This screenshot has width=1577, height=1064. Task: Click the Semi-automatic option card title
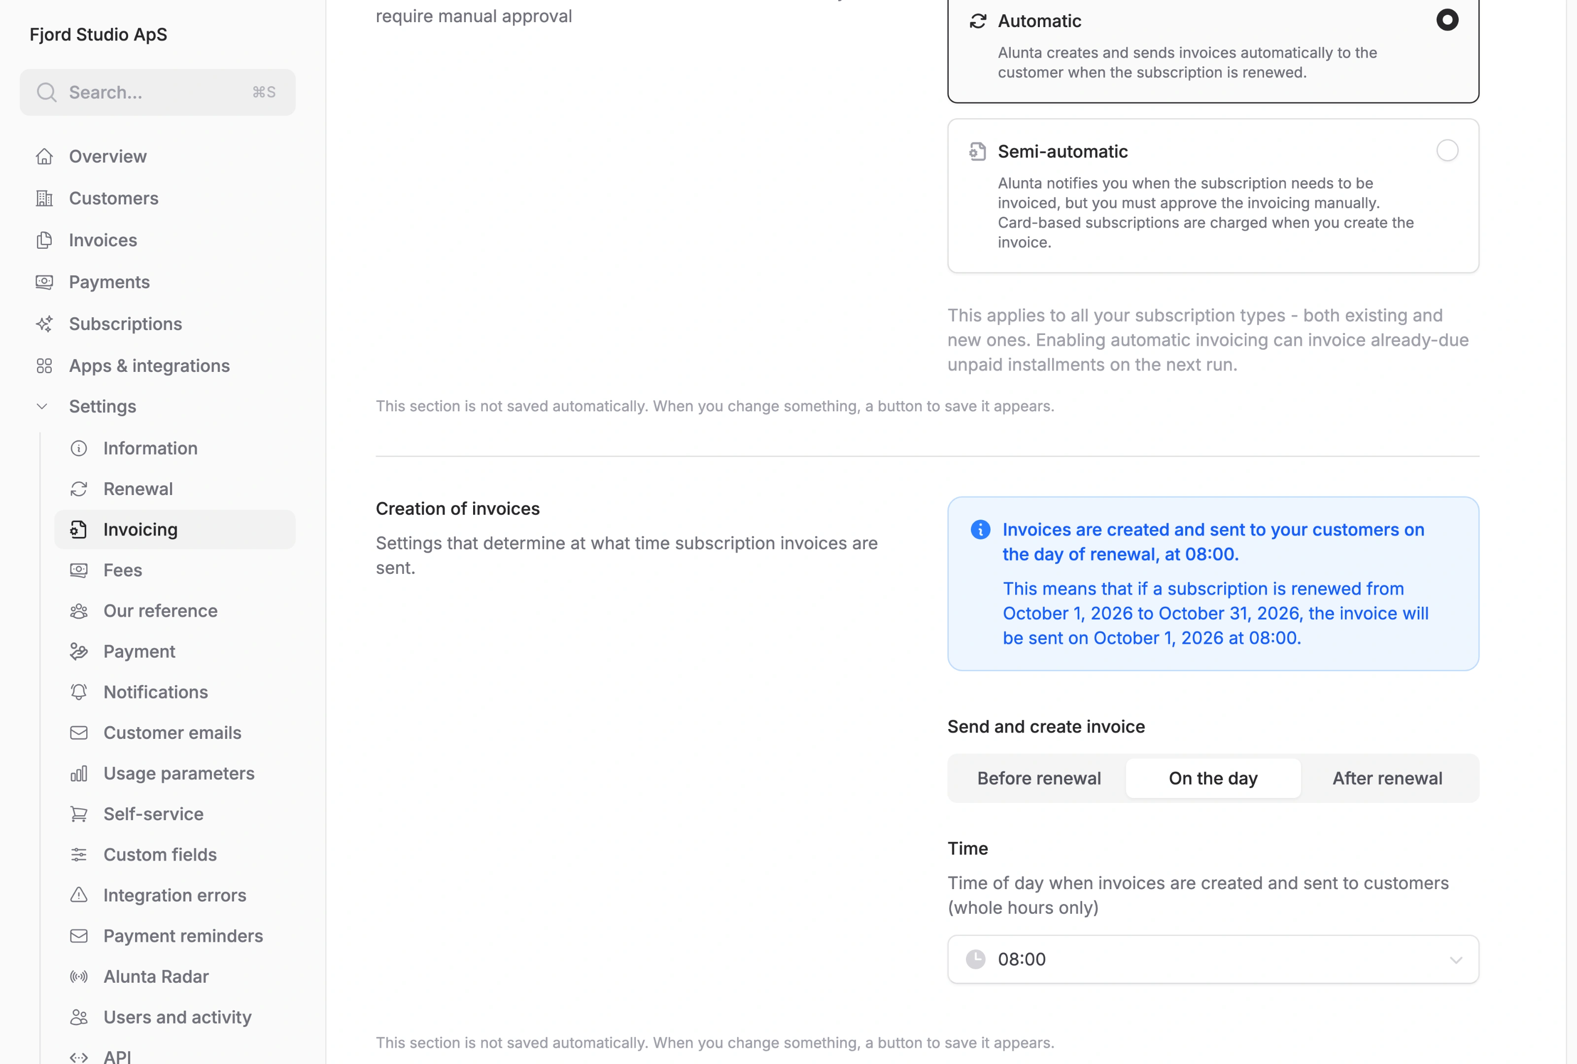point(1063,152)
